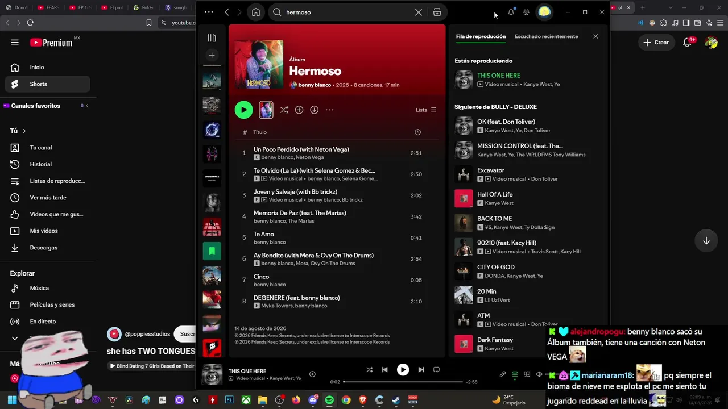
Task: Save Hermoso album to Your Library
Action: click(x=299, y=110)
